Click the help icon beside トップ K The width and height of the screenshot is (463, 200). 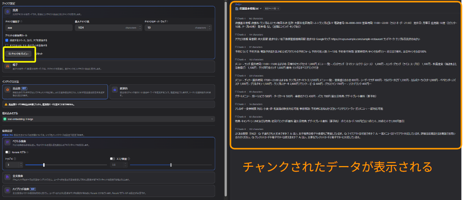(x=14, y=159)
